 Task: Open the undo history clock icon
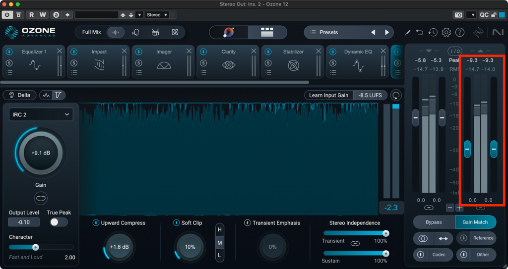coord(433,33)
